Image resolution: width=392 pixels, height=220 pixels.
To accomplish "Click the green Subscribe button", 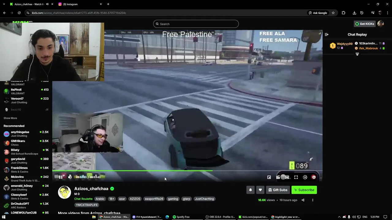I will (304, 190).
